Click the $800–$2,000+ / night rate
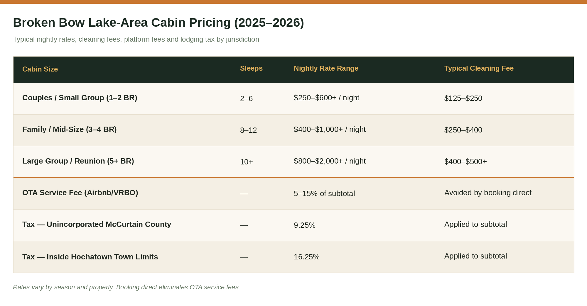 (330, 161)
